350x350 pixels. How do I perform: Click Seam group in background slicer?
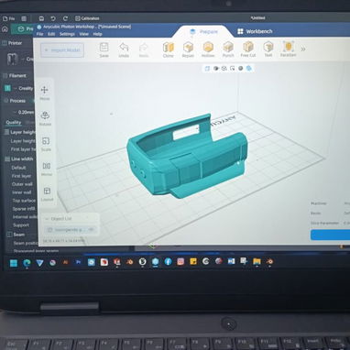[19, 235]
